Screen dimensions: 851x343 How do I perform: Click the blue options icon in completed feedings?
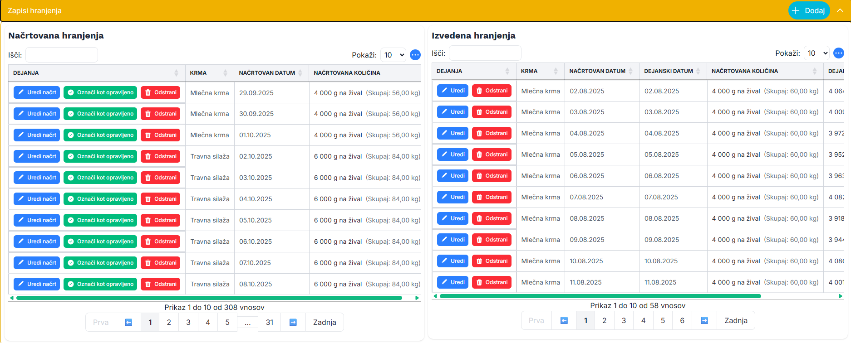coord(838,53)
